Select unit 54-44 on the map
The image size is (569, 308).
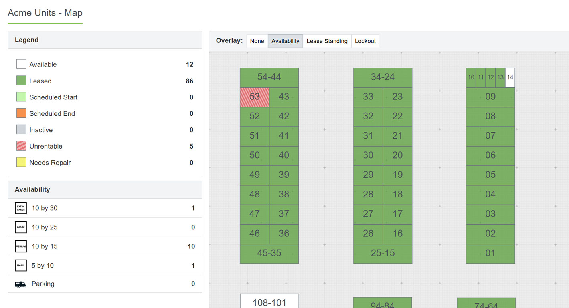(269, 77)
